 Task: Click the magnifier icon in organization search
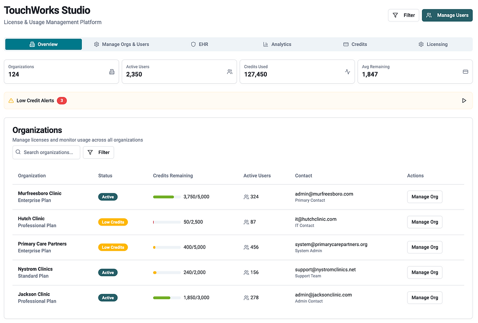tap(18, 152)
